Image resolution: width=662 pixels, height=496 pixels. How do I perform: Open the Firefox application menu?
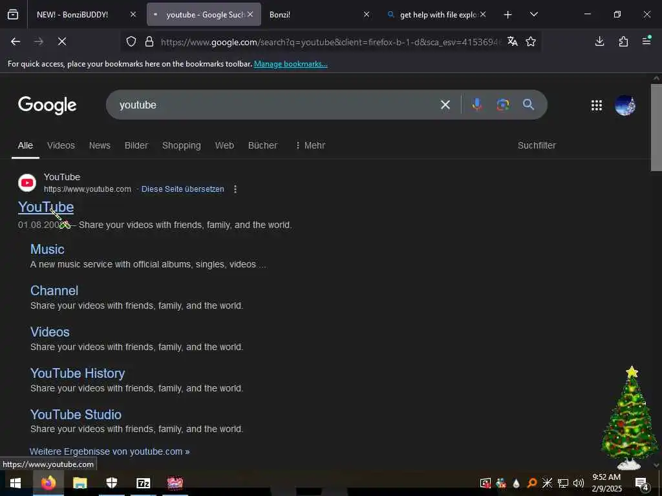[x=646, y=41]
